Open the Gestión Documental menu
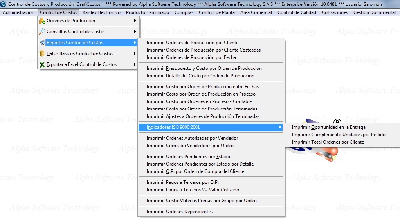The width and height of the screenshot is (400, 219). point(374,12)
